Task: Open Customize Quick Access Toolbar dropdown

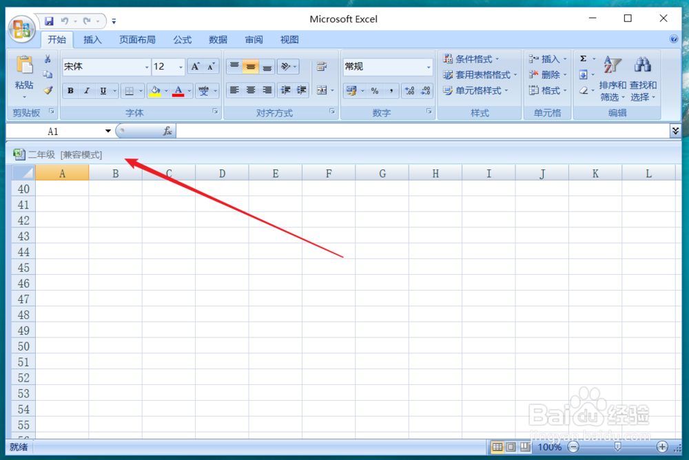Action: (x=114, y=21)
